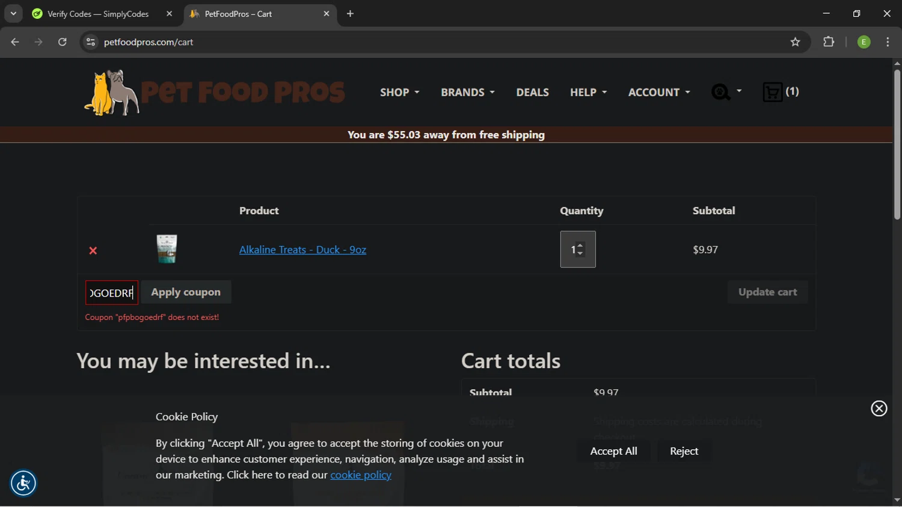Expand the ACCOUNT menu
The height and width of the screenshot is (507, 902).
[x=659, y=92]
